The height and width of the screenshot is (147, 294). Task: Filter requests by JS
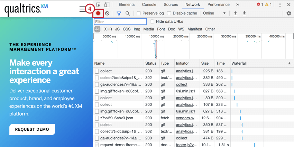tap(117, 29)
